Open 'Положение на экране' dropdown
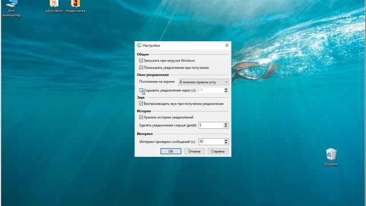The width and height of the screenshot is (366, 206). click(x=204, y=82)
